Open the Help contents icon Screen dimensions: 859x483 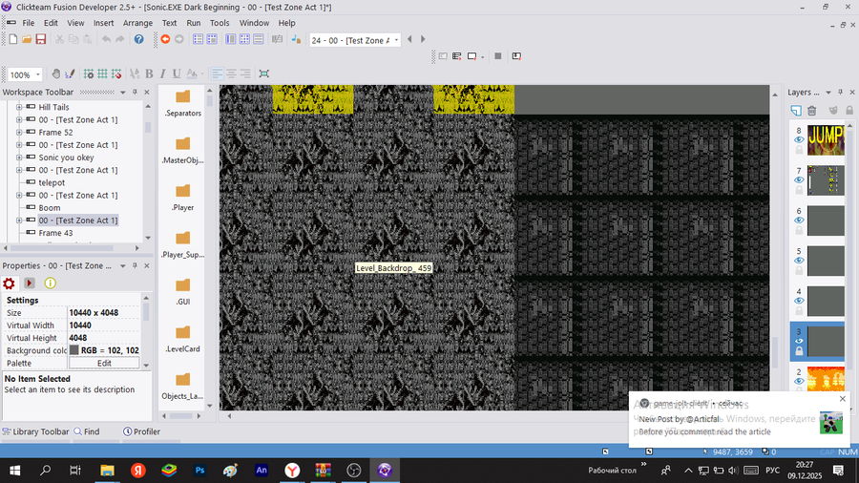click(139, 39)
